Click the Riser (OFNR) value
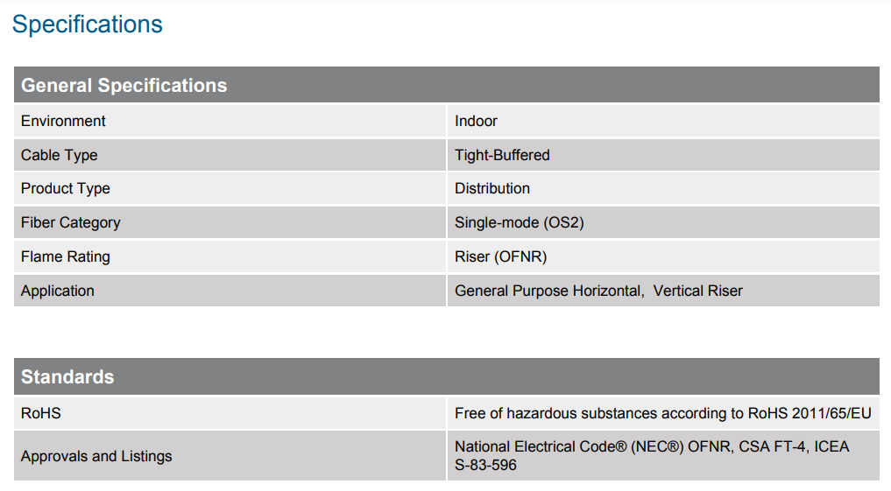 click(x=501, y=256)
